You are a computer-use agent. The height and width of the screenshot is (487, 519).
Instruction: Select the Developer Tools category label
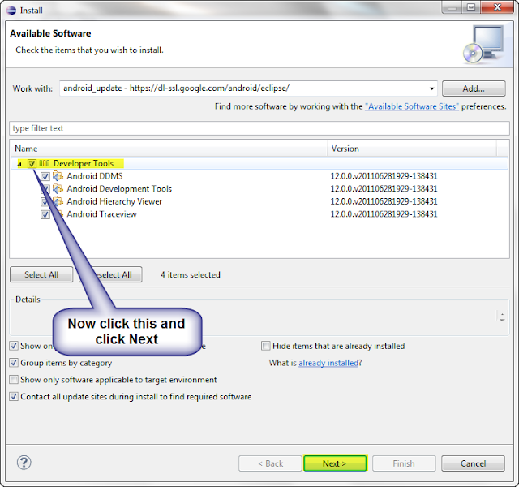84,163
